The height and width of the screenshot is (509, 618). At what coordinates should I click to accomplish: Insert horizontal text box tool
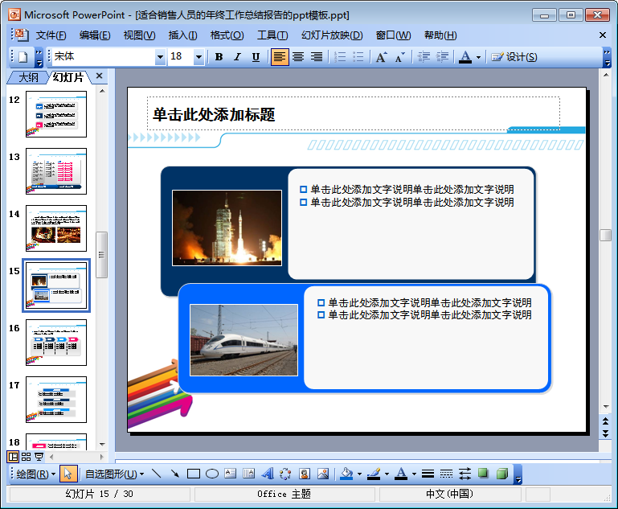click(230, 474)
